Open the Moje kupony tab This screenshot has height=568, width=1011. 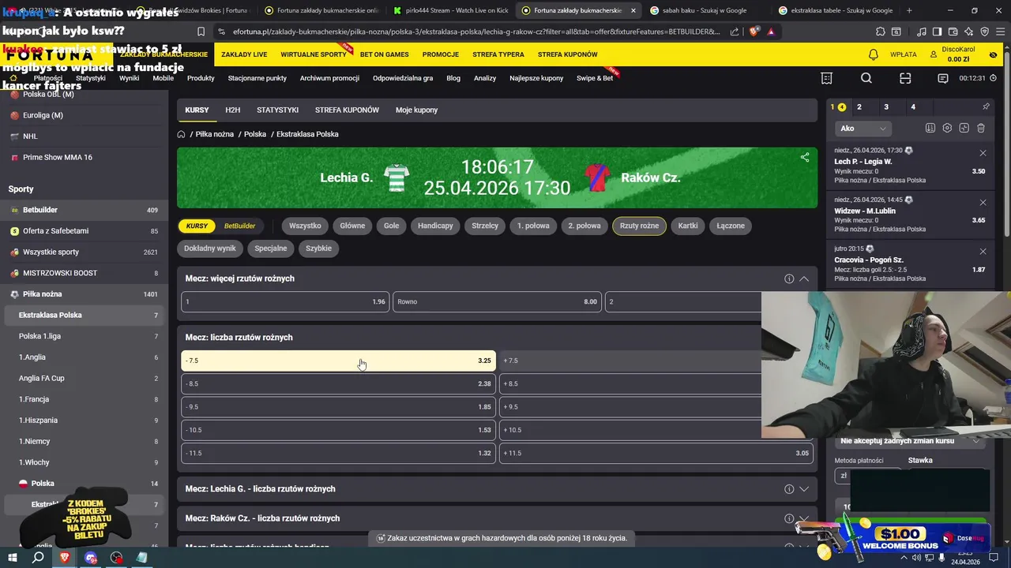point(416,110)
